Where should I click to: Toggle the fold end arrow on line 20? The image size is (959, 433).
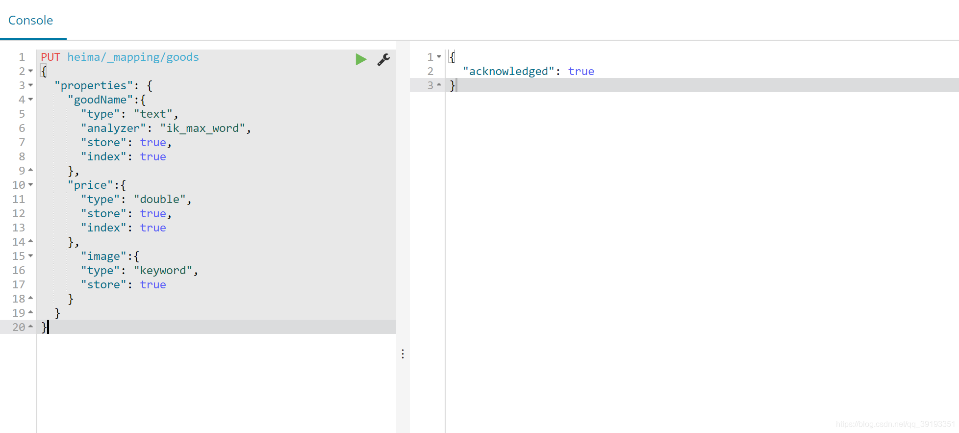click(x=30, y=327)
